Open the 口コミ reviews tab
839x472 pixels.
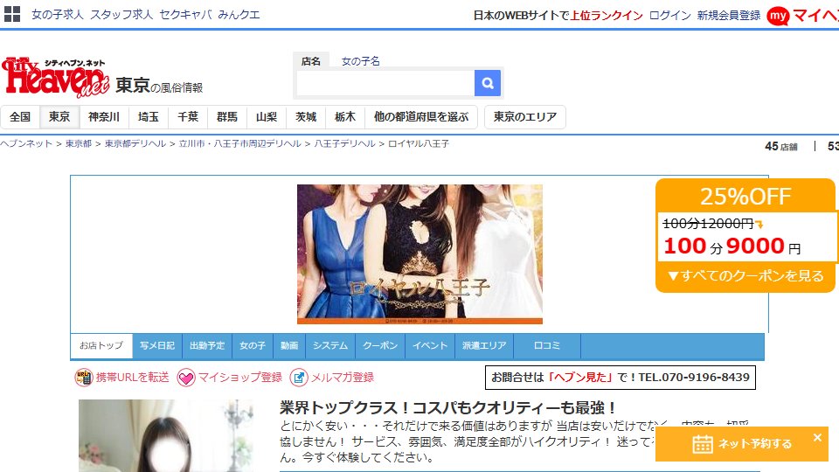point(547,346)
